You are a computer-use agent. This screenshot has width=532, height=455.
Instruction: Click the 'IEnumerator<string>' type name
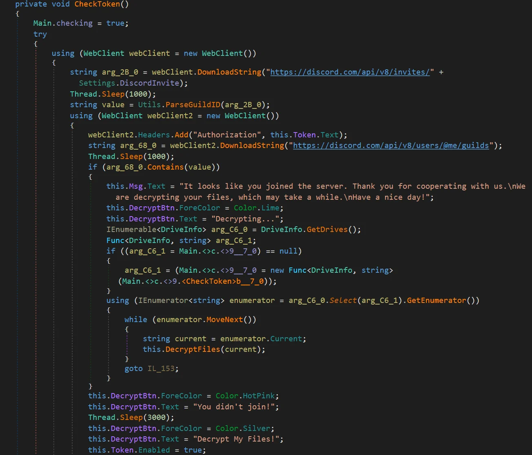181,300
